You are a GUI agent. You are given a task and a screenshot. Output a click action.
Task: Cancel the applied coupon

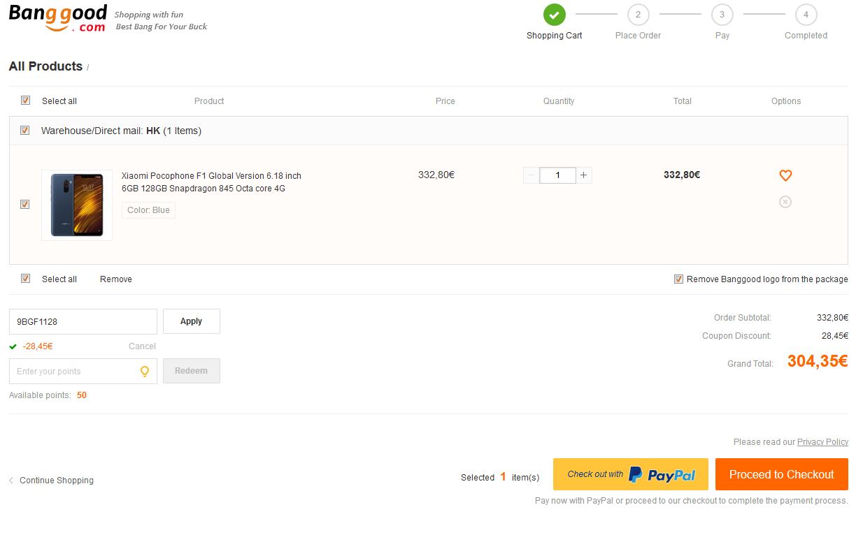pos(142,346)
